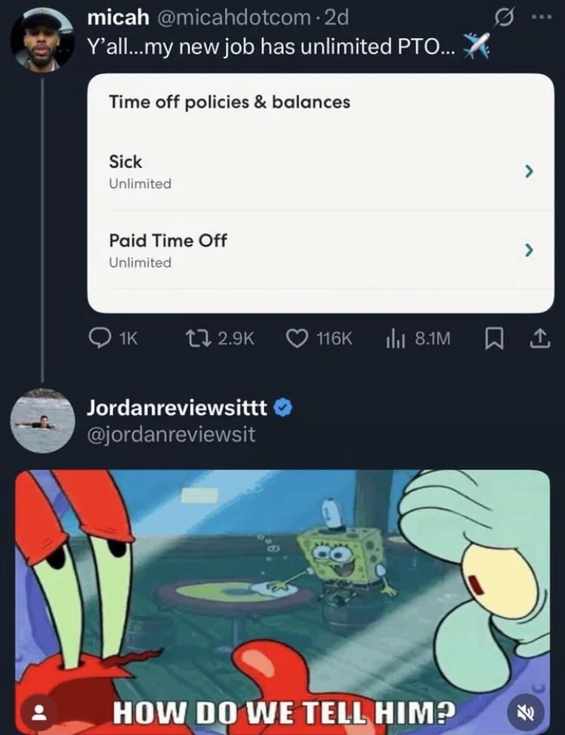Visit the @micahdotcom handle link
The image size is (565, 735).
tap(231, 18)
